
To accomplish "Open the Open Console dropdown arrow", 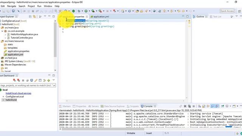I will [x=237, y=106].
